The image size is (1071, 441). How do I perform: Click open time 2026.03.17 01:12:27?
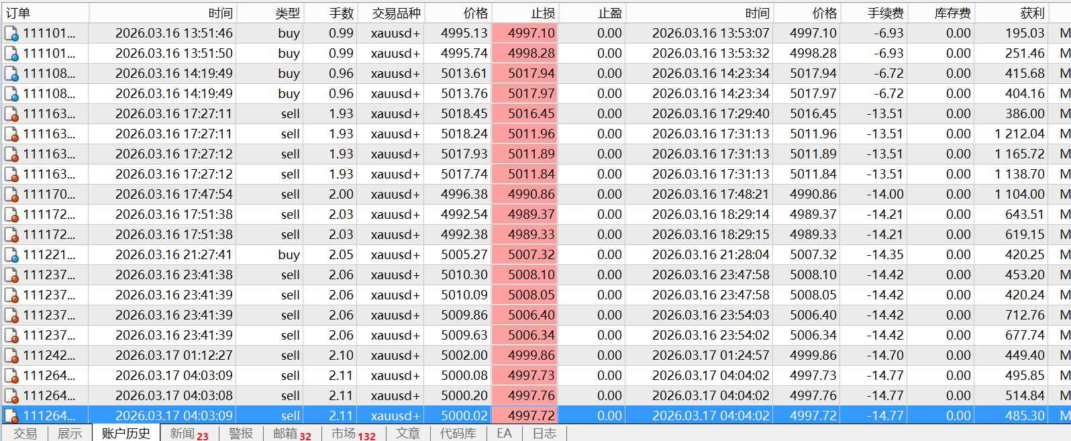tap(174, 355)
